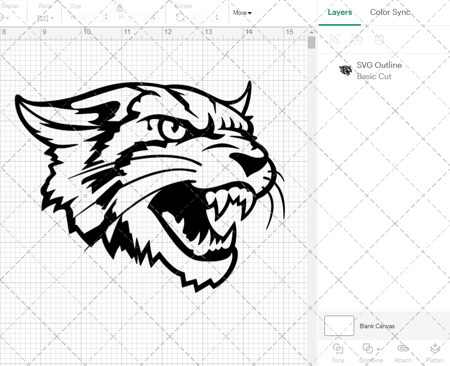Image resolution: width=450 pixels, height=366 pixels.
Task: Click the Basic Cut label text
Action: [374, 76]
